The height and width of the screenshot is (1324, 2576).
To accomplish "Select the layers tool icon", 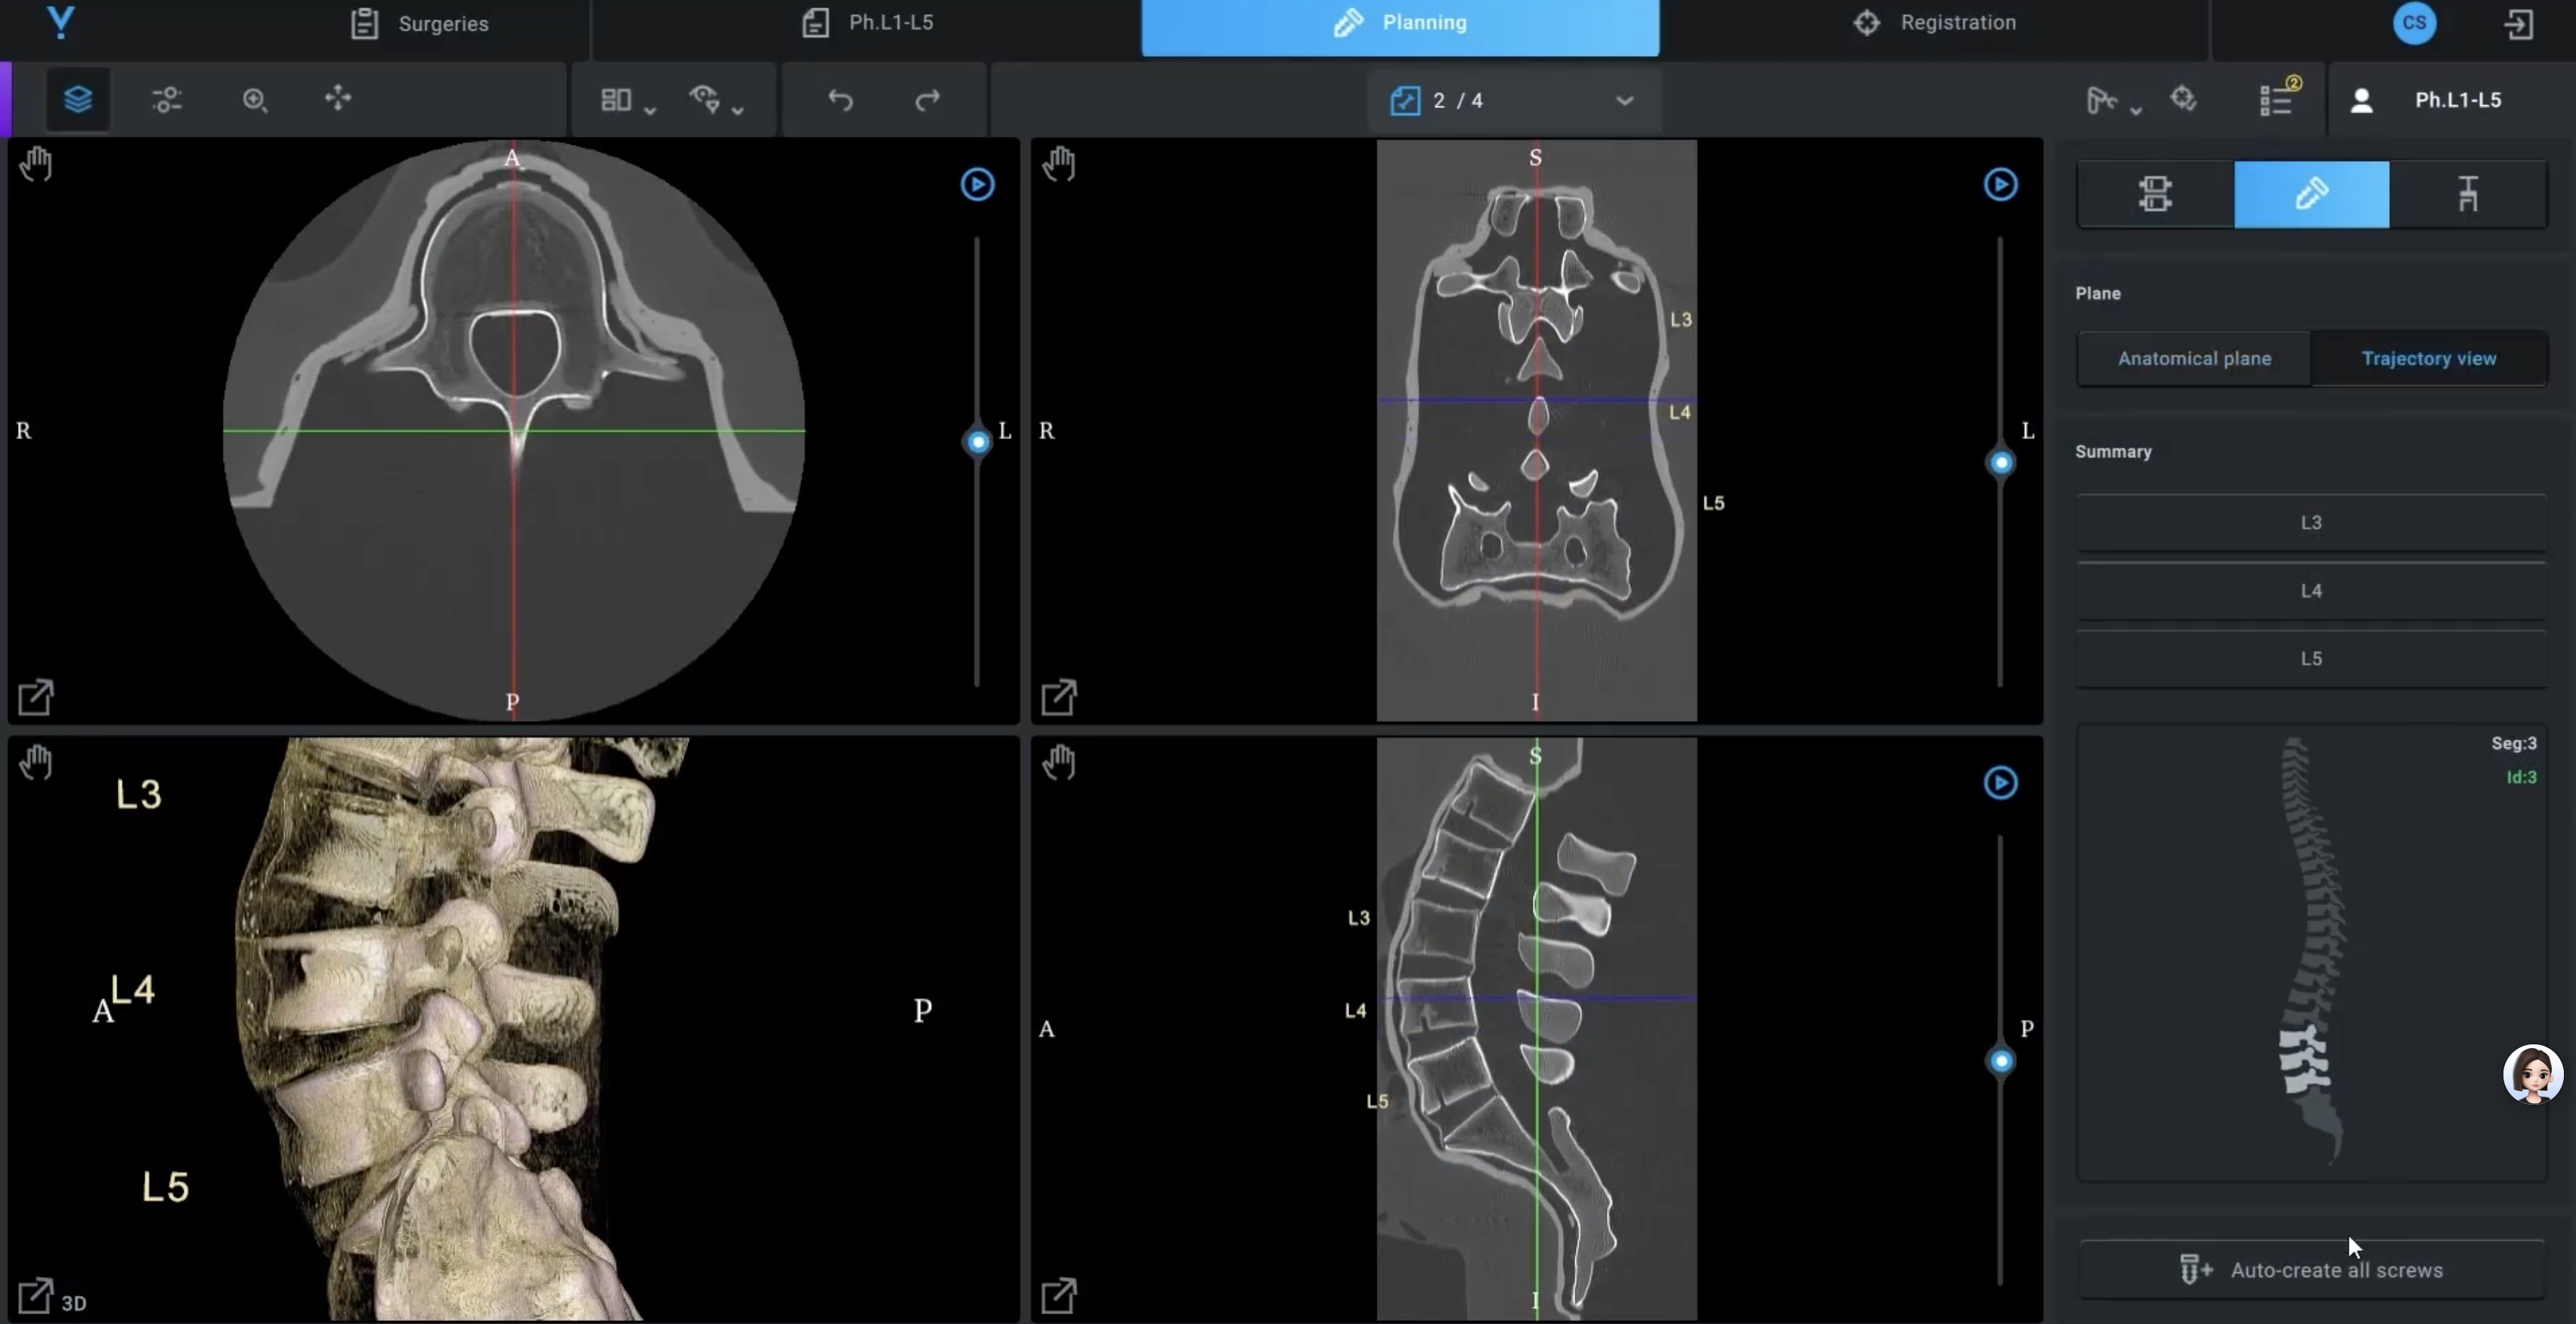I will [78, 99].
